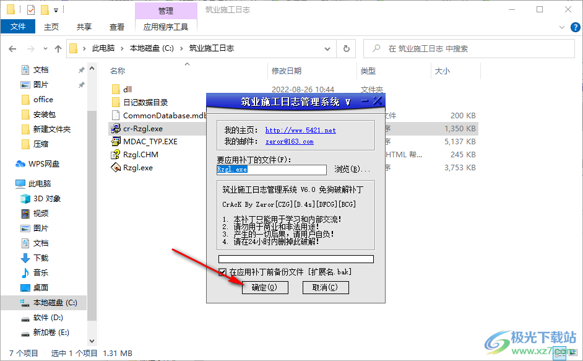Toggle the 在应用补丁前备份文件 backup checkbox
The width and height of the screenshot is (583, 361).
[x=222, y=271]
